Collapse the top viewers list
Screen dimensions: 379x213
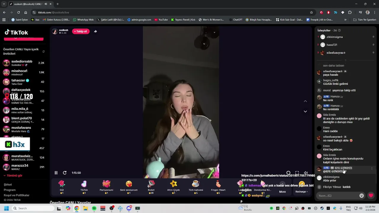point(345,60)
